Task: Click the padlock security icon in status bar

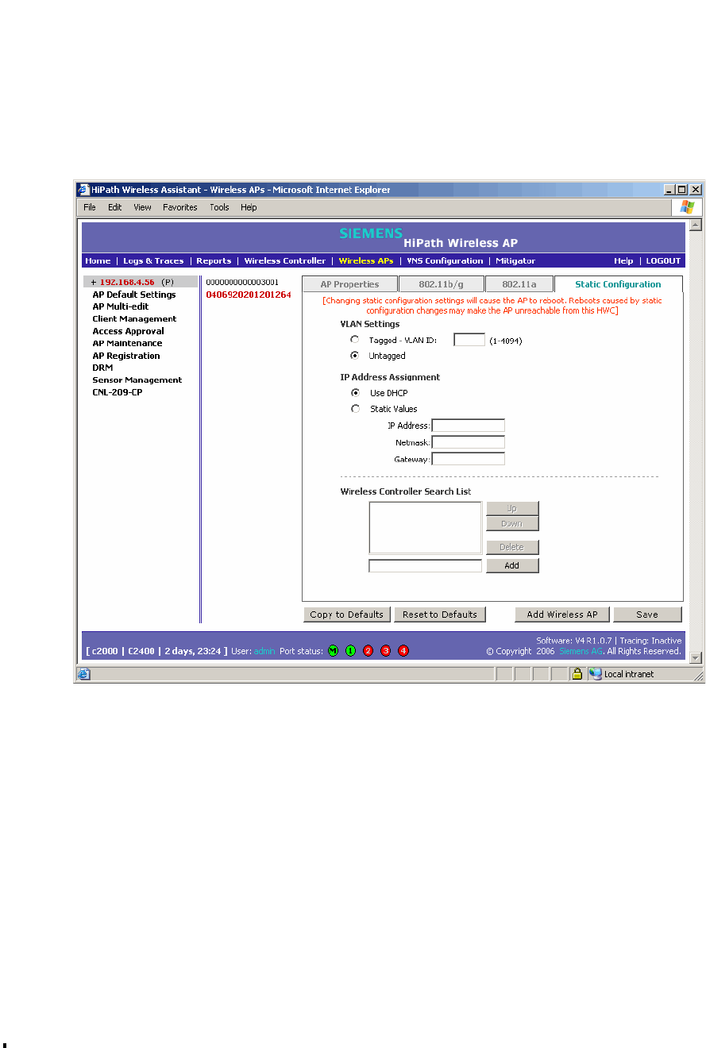Action: click(x=578, y=674)
